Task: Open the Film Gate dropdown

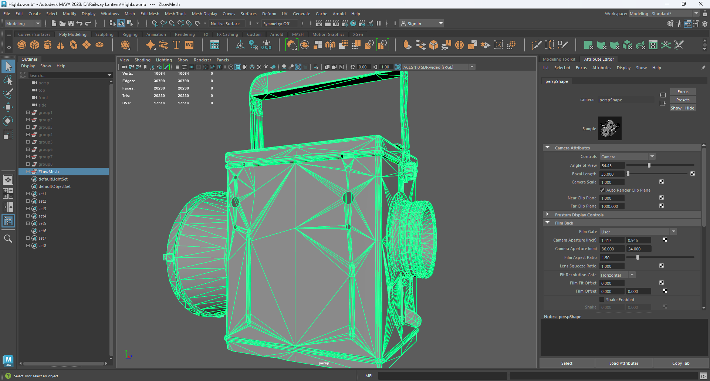Action: tap(673, 231)
